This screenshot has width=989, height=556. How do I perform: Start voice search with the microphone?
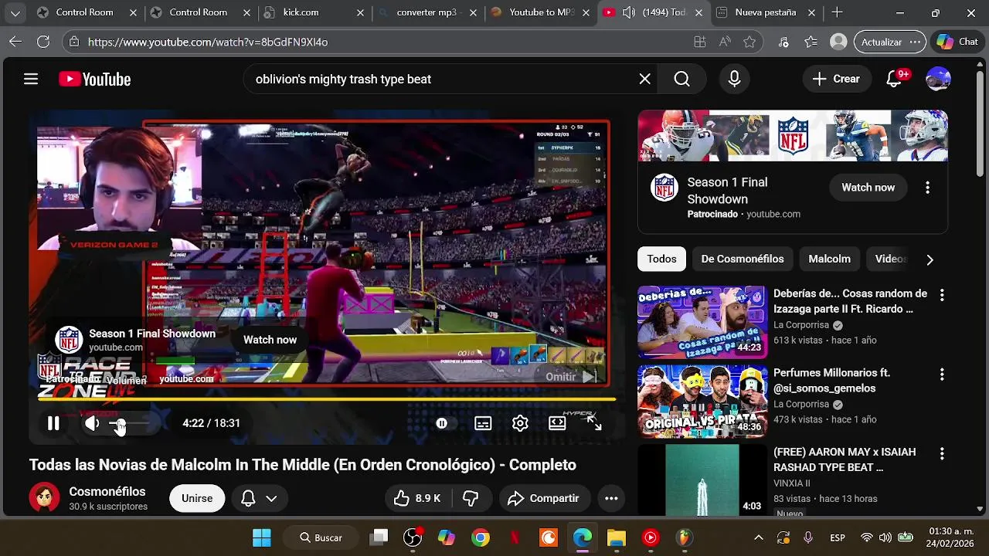[734, 79]
